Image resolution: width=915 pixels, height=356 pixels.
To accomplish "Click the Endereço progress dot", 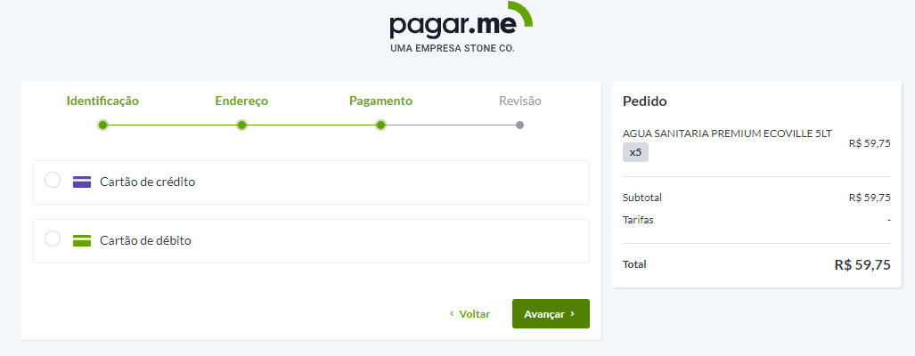I will coord(241,125).
